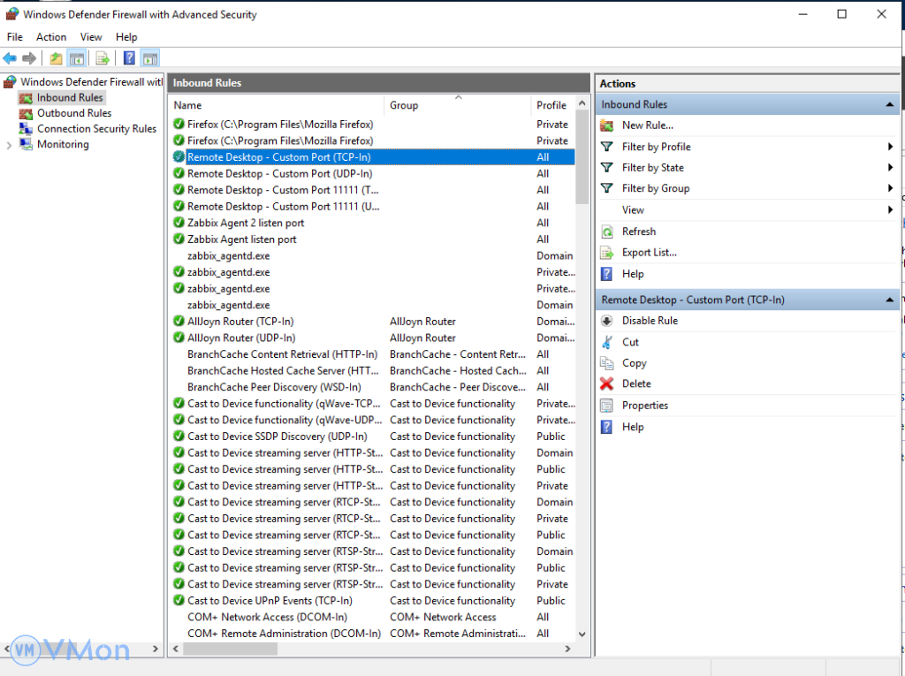The image size is (905, 676).
Task: Click the red Delete X icon
Action: point(606,384)
